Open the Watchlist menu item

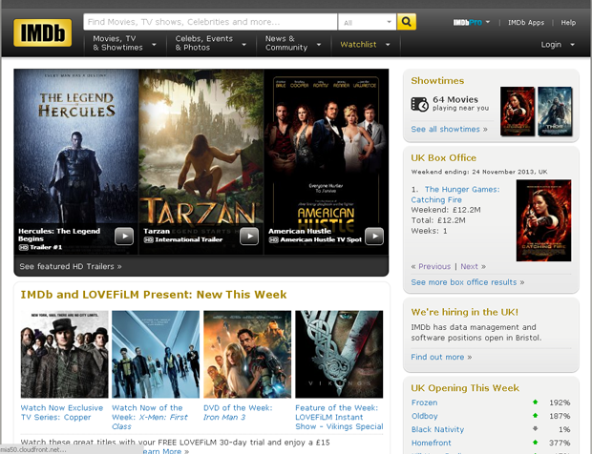point(358,45)
